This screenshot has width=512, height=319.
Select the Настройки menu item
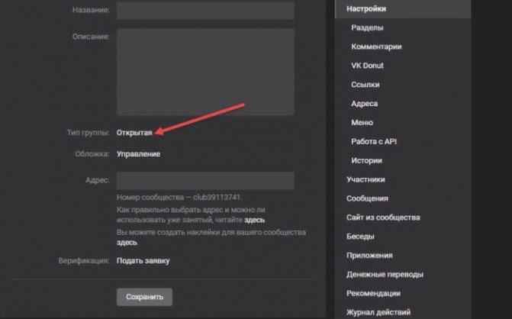pos(403,9)
